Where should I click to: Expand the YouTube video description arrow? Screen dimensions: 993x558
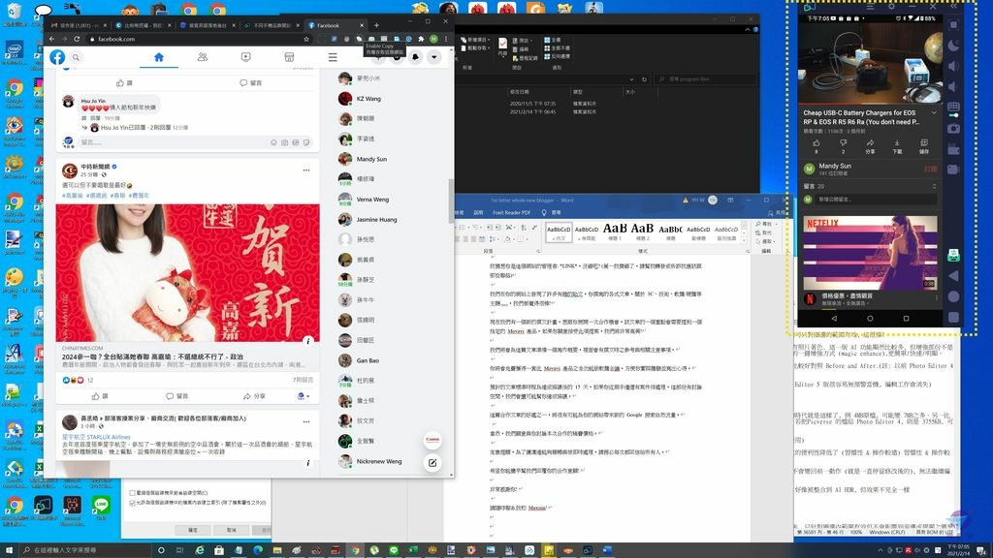tap(934, 113)
